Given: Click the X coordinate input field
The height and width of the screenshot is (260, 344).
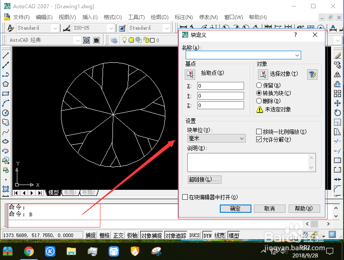Looking at the screenshot, I should pyautogui.click(x=221, y=86).
